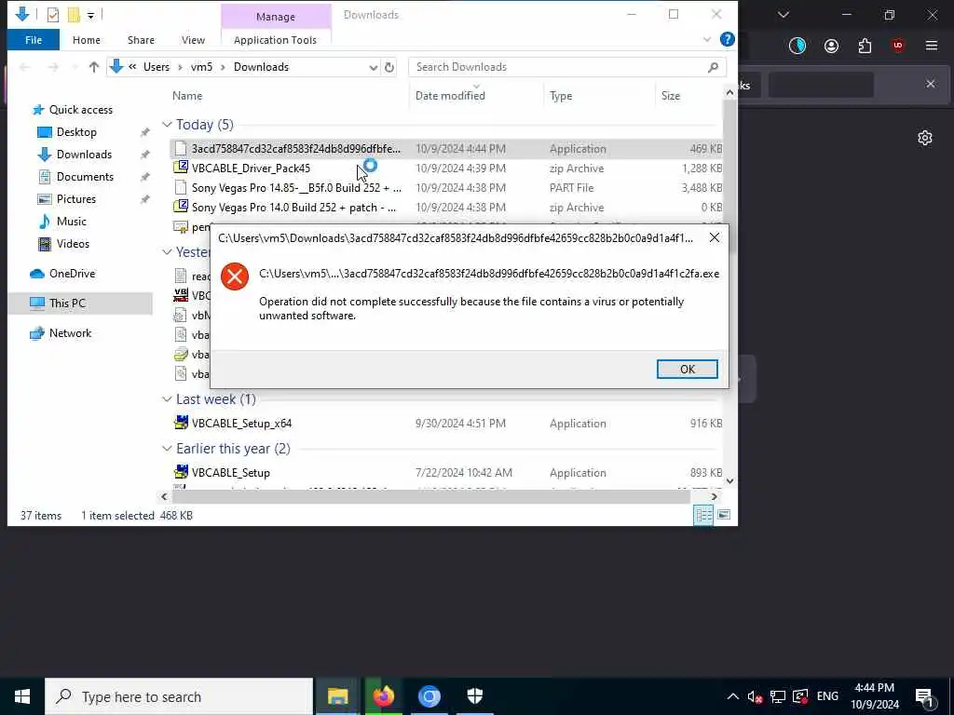Image resolution: width=954 pixels, height=715 pixels.
Task: Open the browser tab list chevron
Action: 783,15
